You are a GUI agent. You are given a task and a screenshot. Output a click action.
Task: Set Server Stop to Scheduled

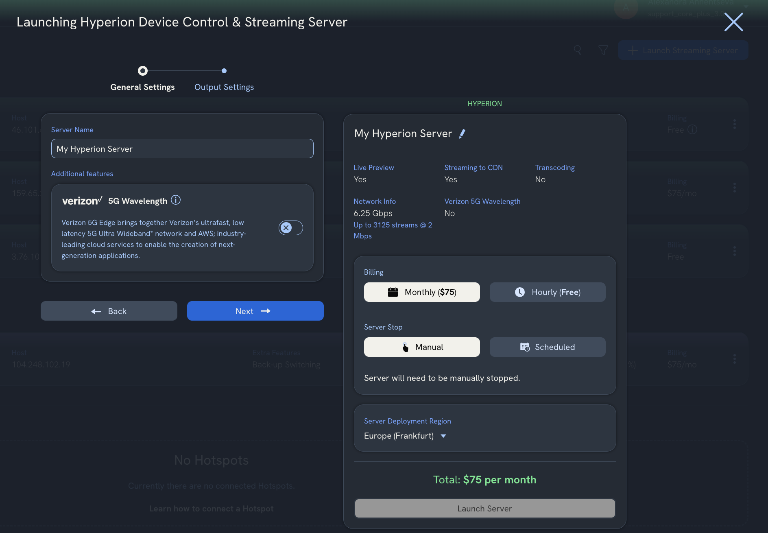tap(547, 347)
